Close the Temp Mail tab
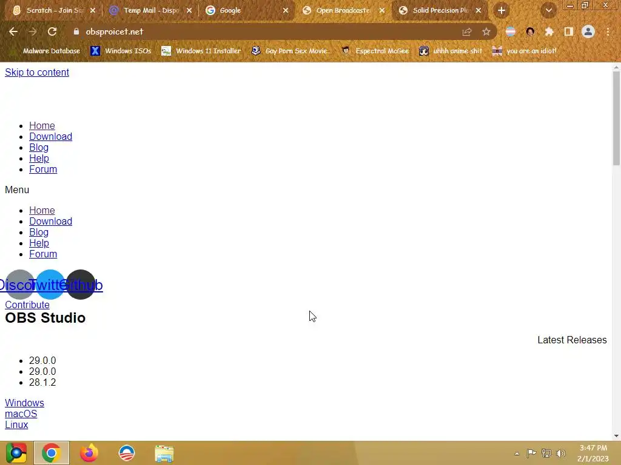Screen dimensions: 621x465 pos(189,11)
